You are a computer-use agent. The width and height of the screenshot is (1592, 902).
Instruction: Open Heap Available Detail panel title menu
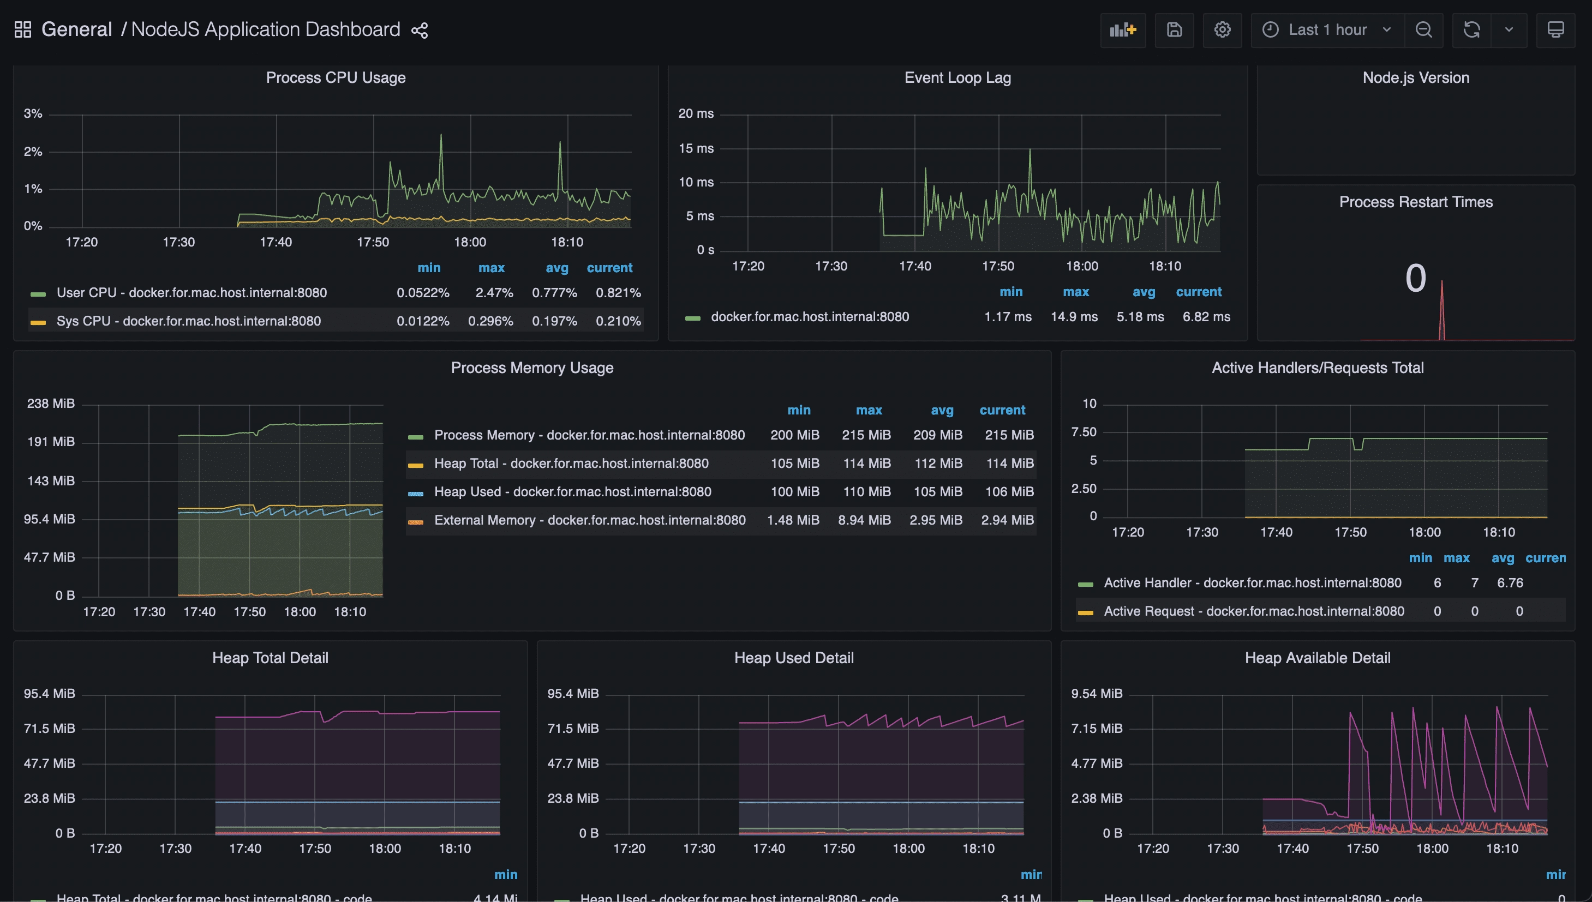(x=1318, y=657)
